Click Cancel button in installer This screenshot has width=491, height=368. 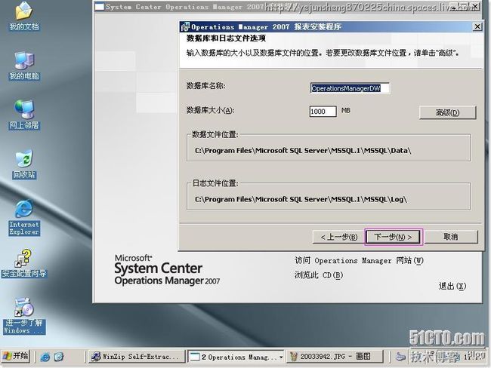pos(451,237)
